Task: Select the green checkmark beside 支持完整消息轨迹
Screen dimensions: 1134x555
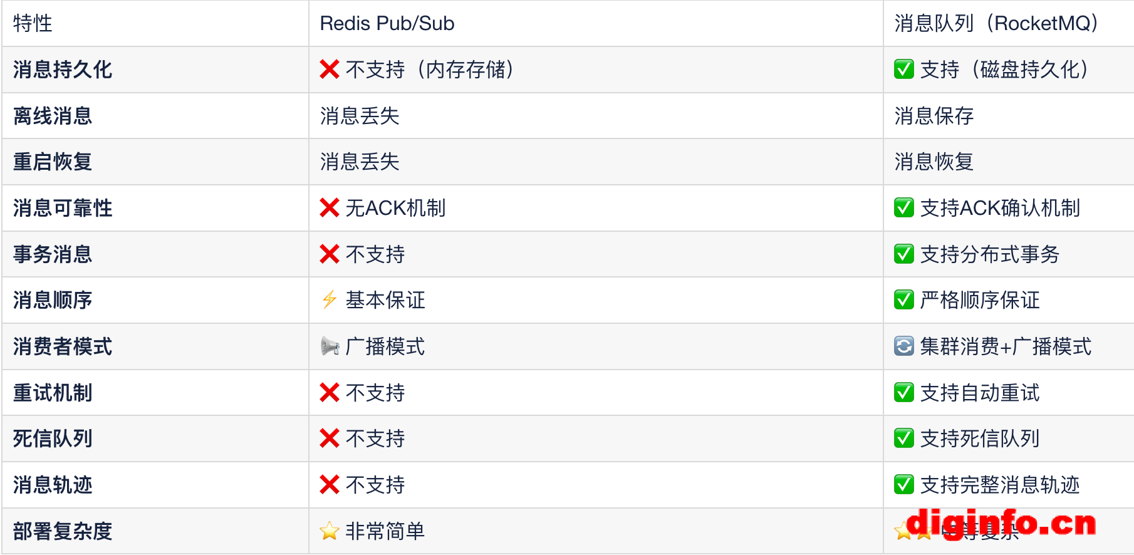Action: click(x=903, y=485)
